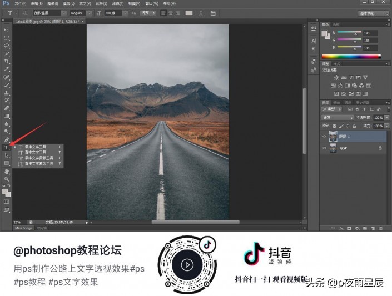Create warped text icon
This screenshot has width=392, height=296.
click(201, 13)
